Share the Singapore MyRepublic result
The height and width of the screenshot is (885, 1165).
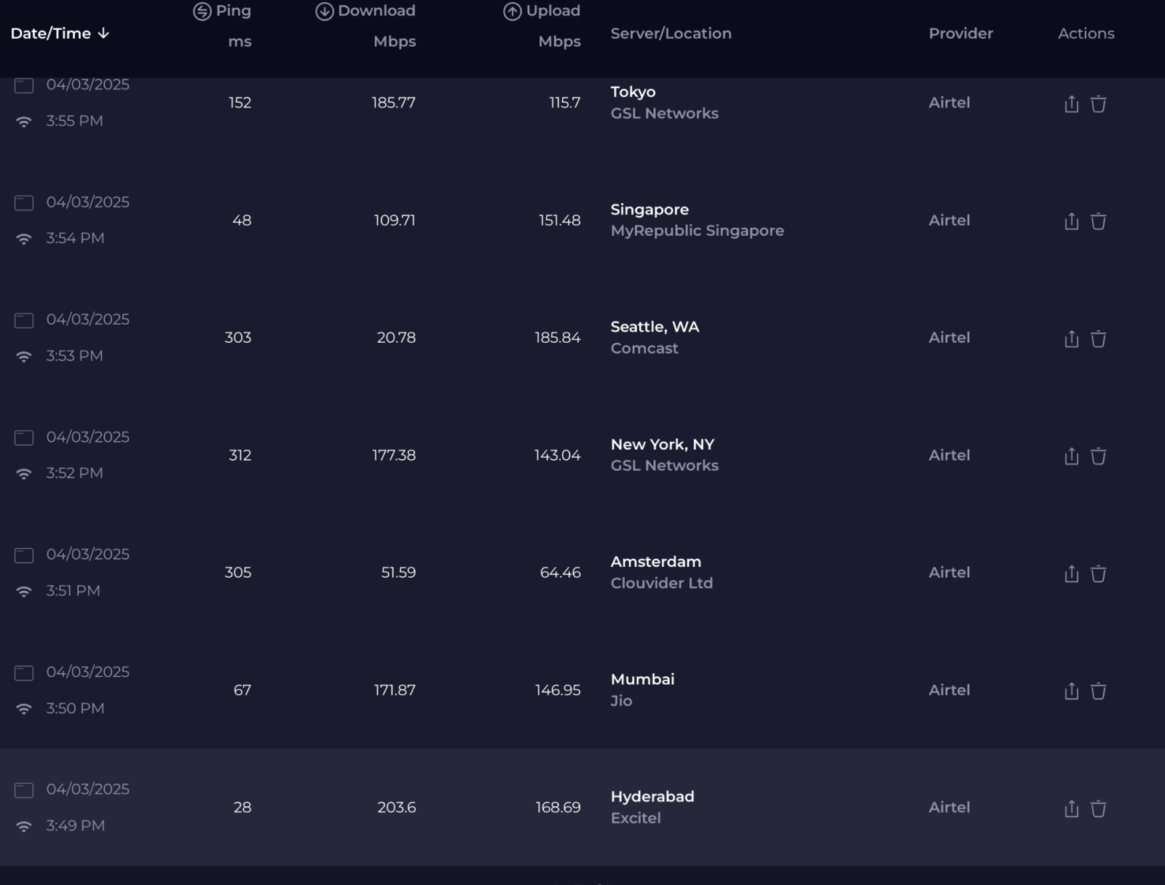(1071, 221)
